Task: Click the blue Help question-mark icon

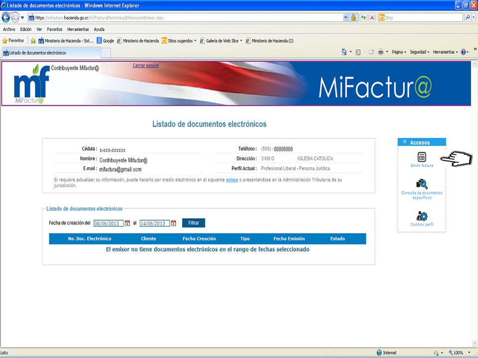Action: point(464,52)
